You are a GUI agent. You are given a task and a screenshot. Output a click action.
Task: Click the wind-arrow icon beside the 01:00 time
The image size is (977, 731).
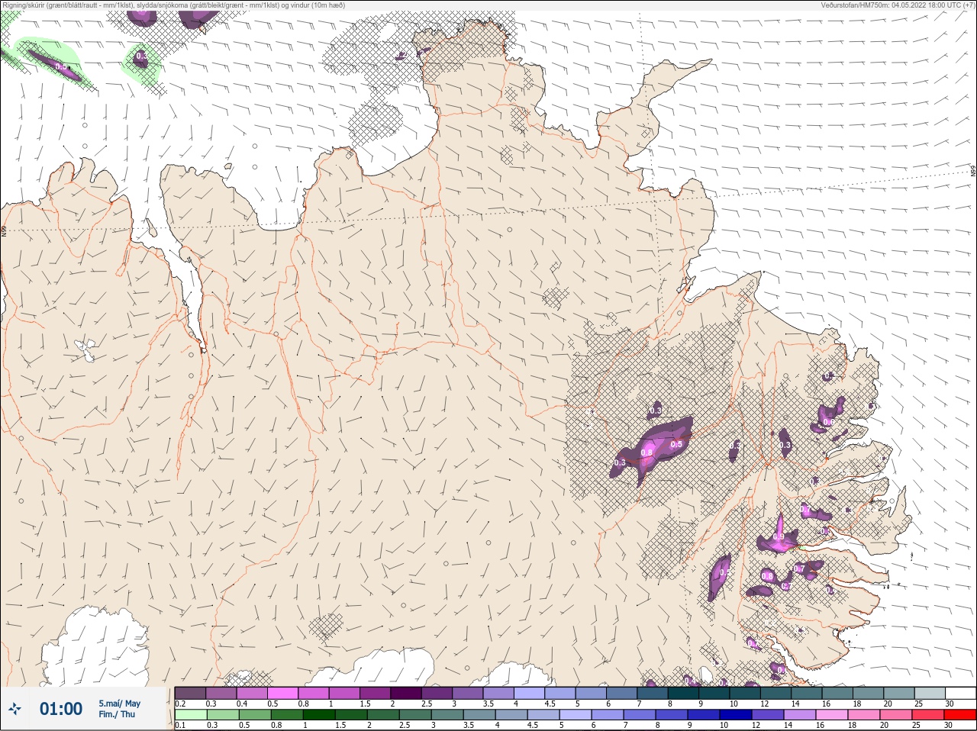14,709
